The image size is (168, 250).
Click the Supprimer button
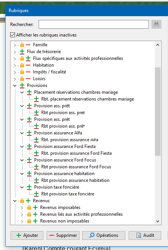(x=63, y=235)
